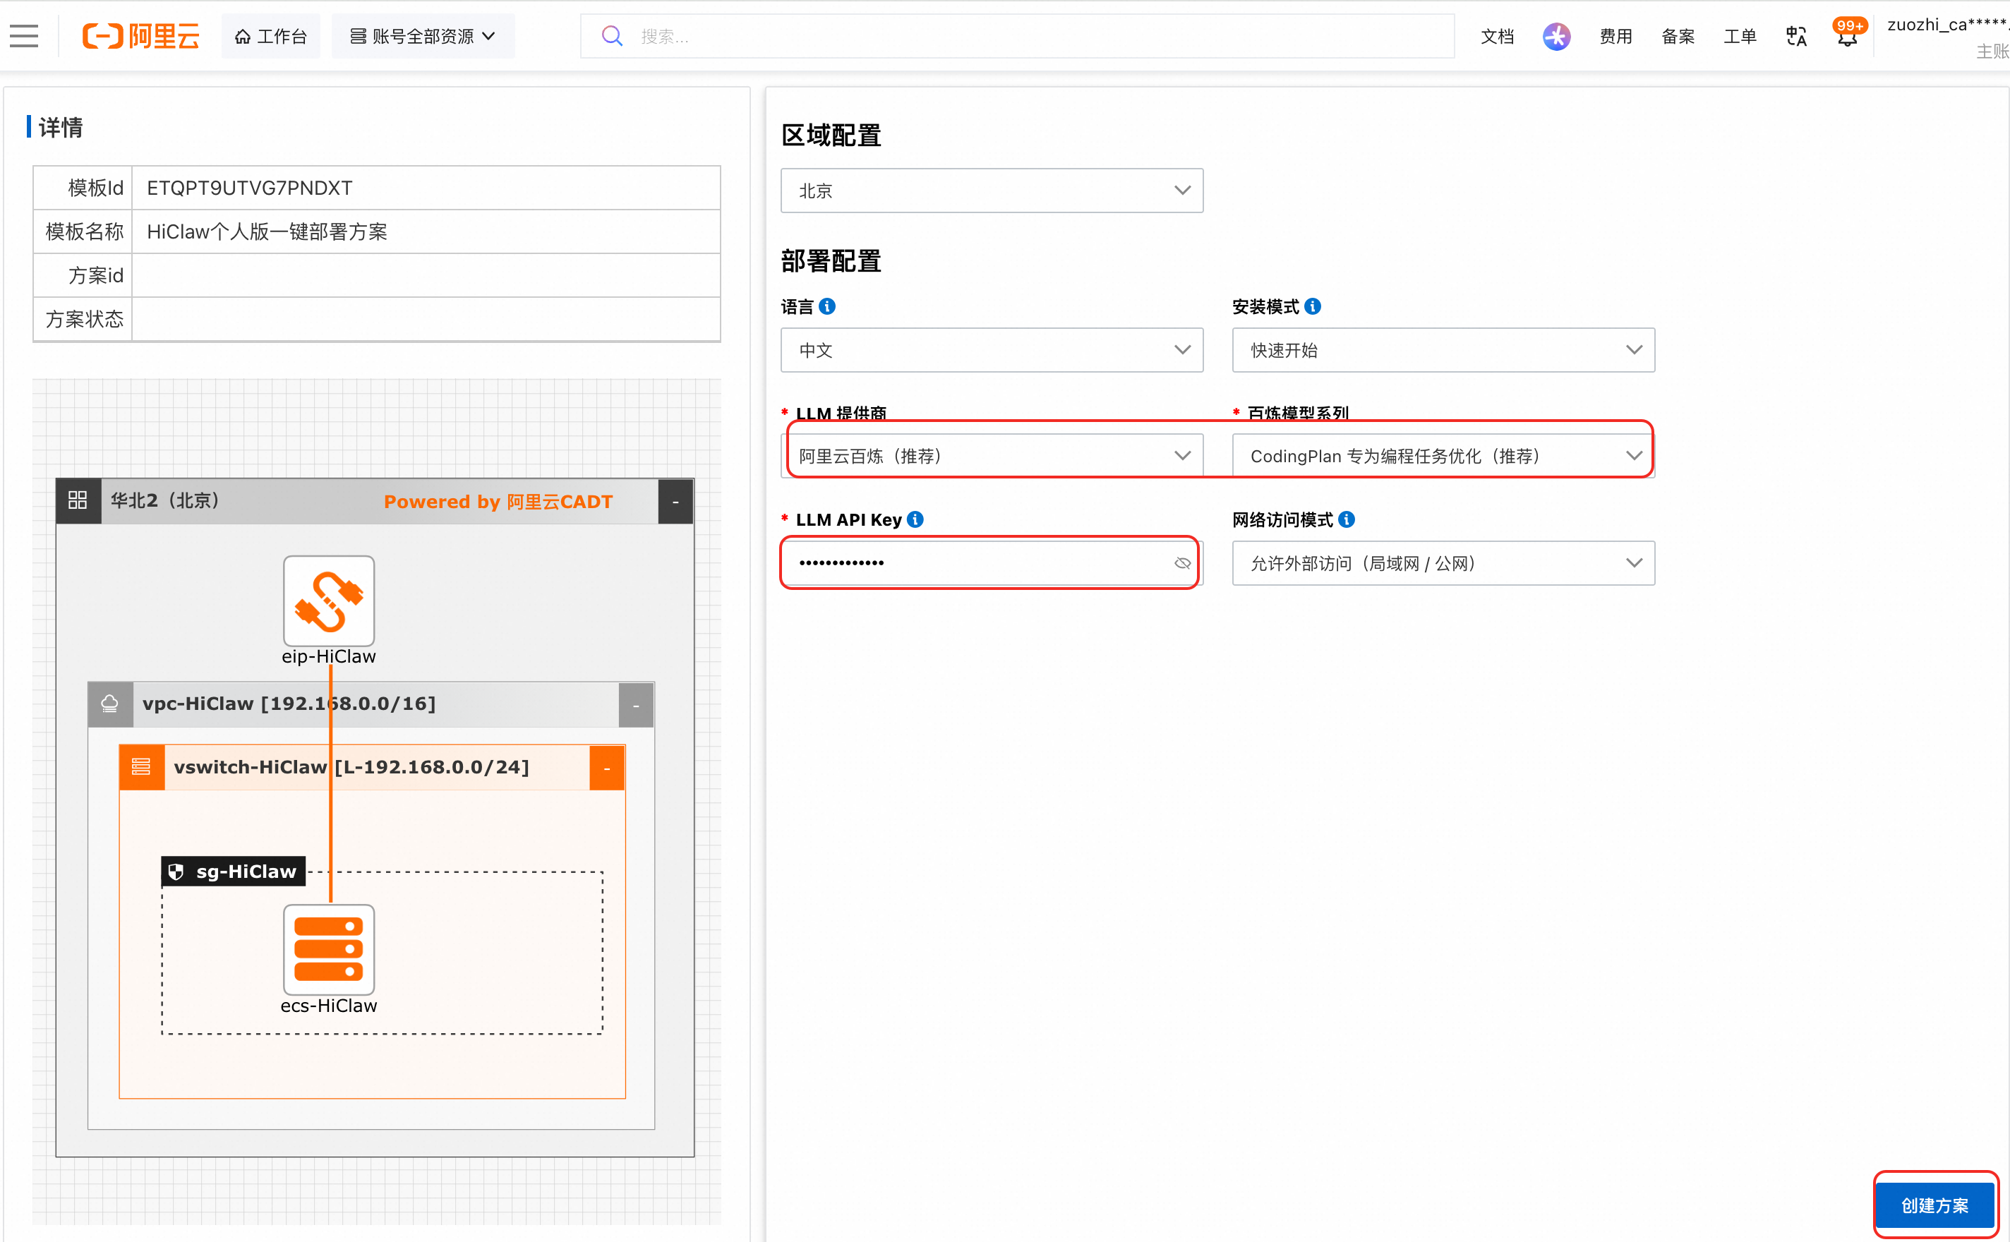The image size is (2010, 1242).
Task: Open the 百炼模型系列 CodingPlan dropdown
Action: pos(1443,455)
